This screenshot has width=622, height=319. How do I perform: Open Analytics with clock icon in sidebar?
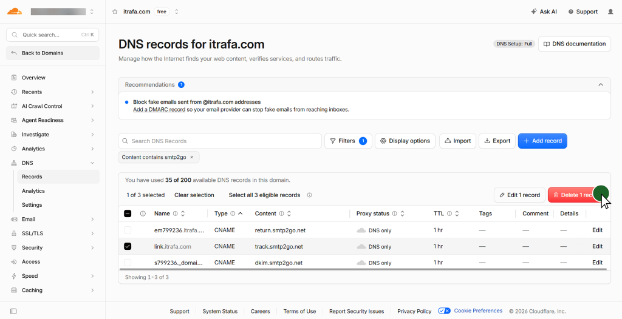(33, 149)
